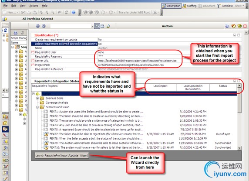This screenshot has height=181, width=249.
Task: Click the Out of sync status for FEAT7
Action: point(223,134)
